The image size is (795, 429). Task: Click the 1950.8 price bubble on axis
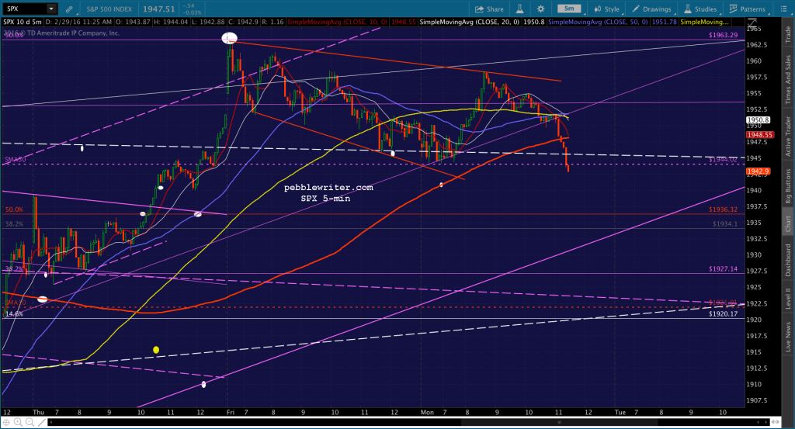[x=758, y=120]
